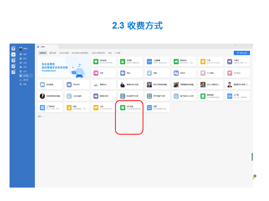The image size is (269, 201).
Task: Open the 个人中心 heart icon app
Action: pyautogui.click(x=237, y=73)
